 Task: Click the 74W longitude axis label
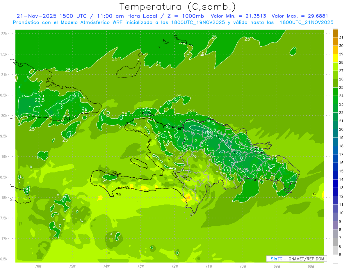[106, 266]
